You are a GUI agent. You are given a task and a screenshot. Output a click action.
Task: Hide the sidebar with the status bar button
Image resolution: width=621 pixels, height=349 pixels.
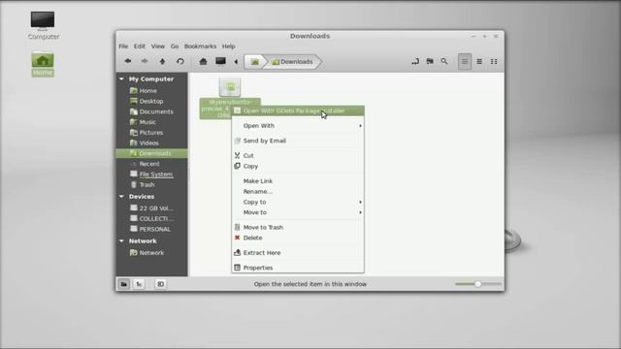tap(161, 284)
